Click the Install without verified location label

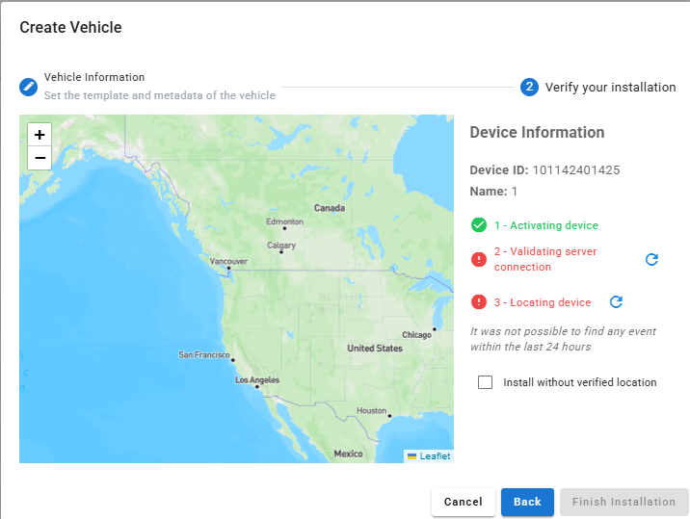(579, 382)
